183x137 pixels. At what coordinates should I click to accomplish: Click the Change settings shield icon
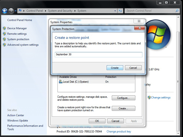(149, 97)
